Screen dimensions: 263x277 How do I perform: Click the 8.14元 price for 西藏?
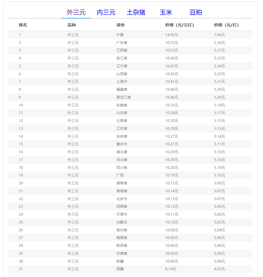coord(171,269)
